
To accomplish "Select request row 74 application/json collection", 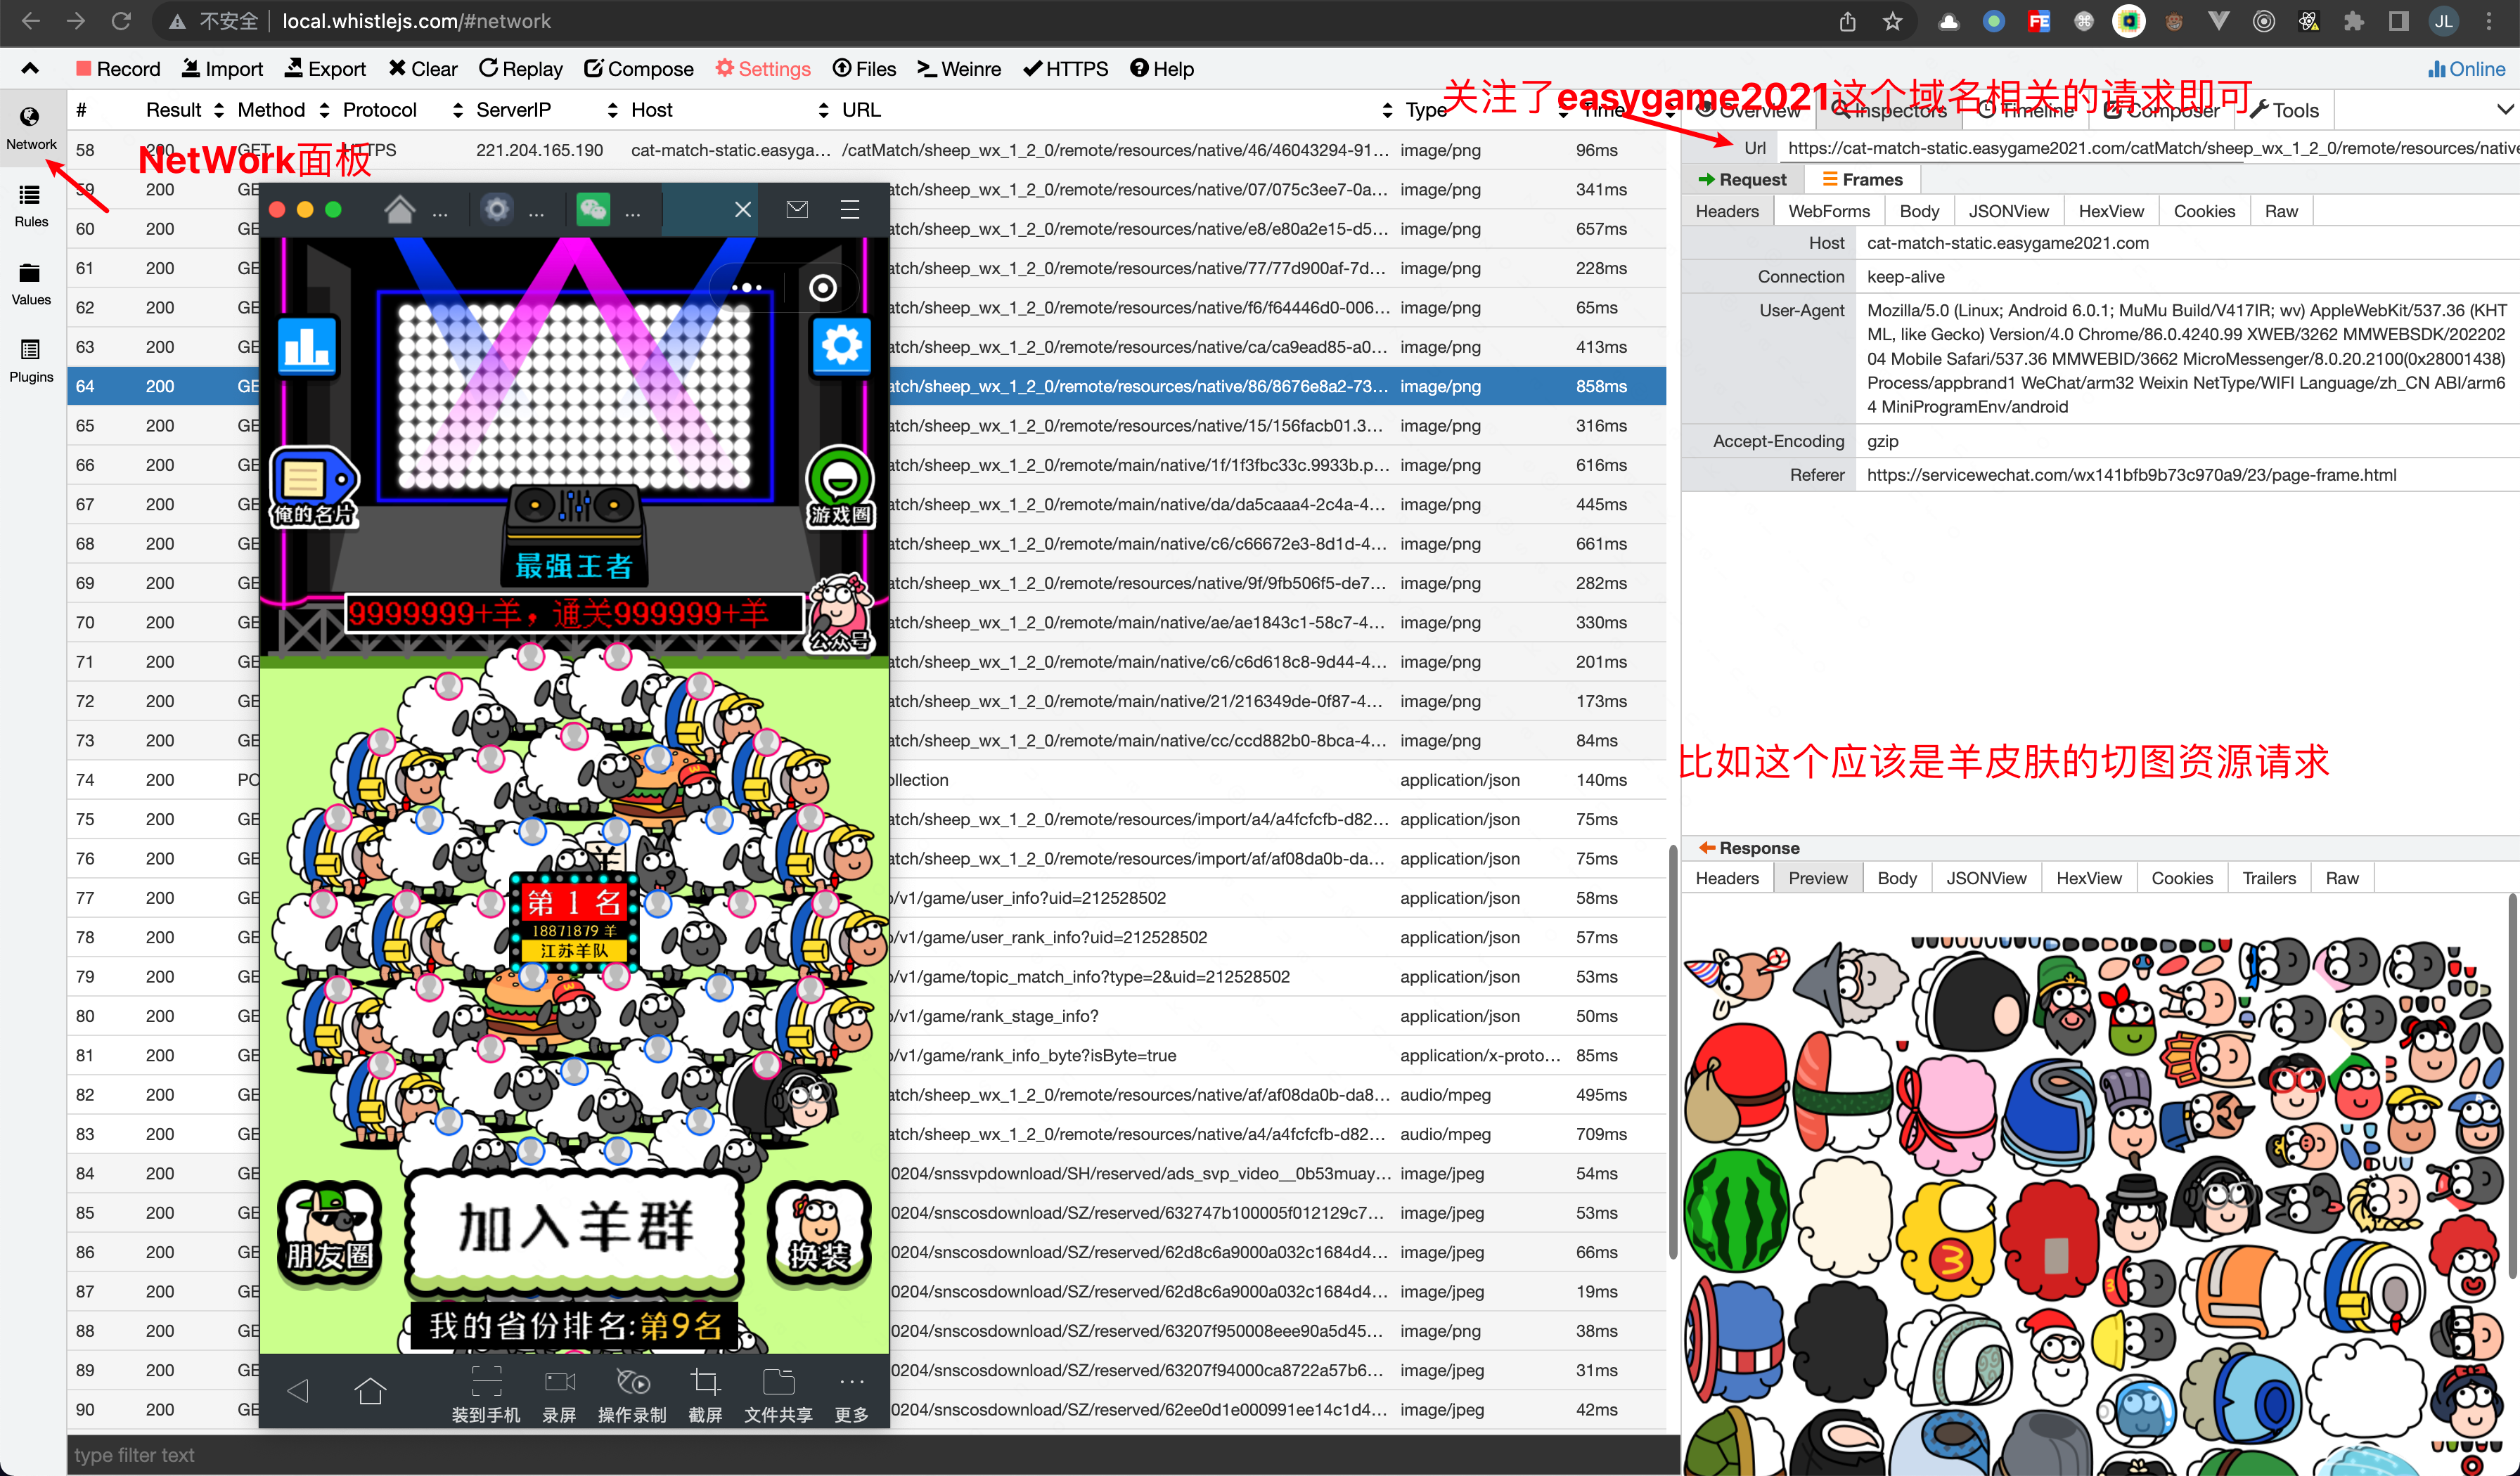I will coord(866,779).
